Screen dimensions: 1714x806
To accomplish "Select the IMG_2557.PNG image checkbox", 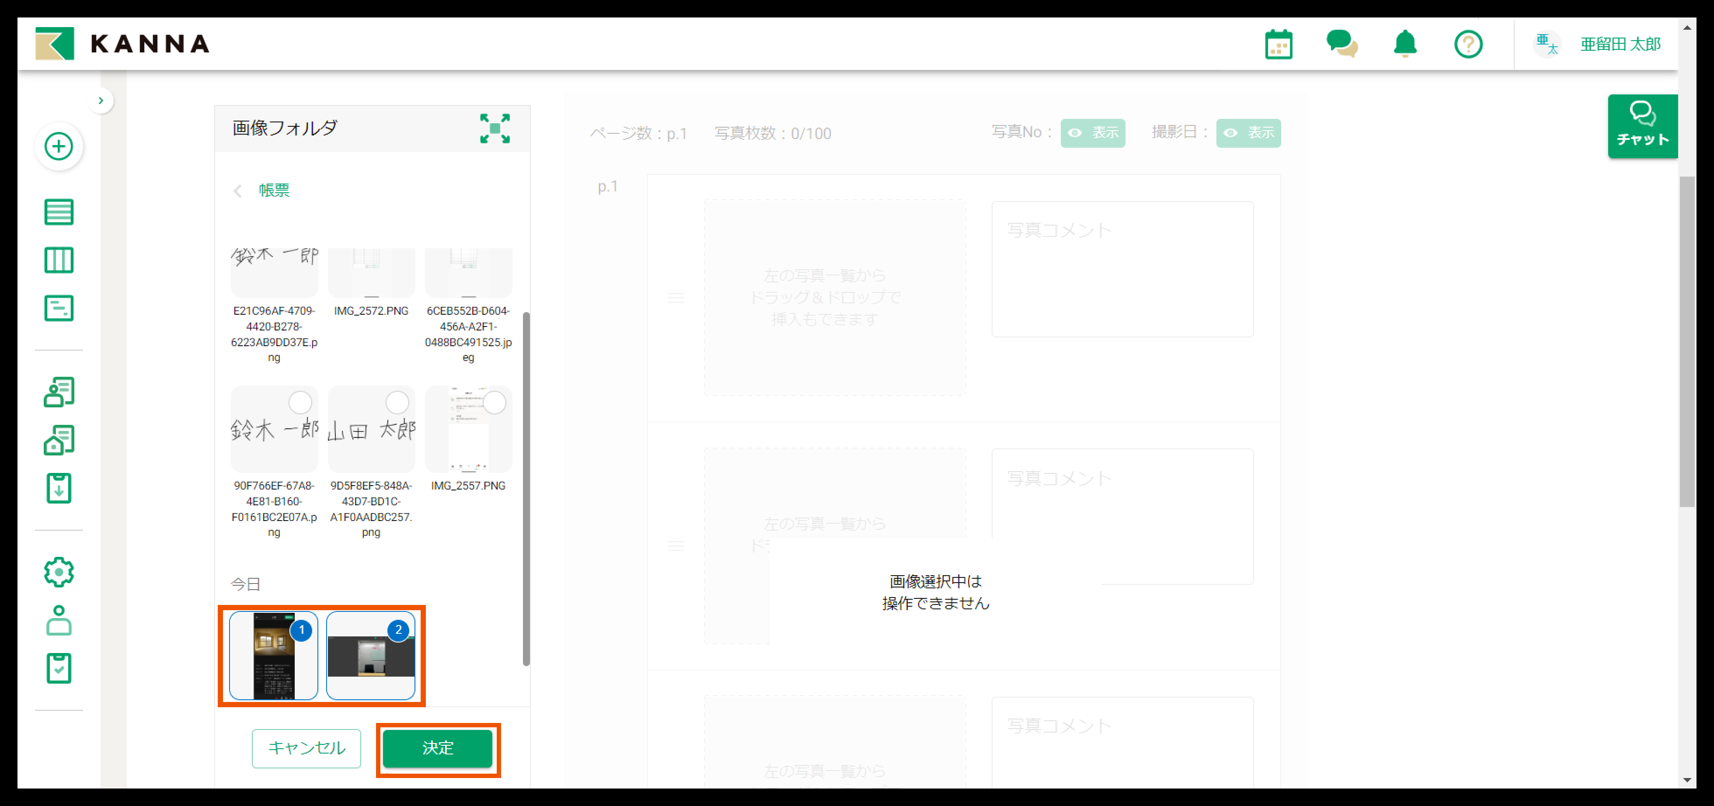I will coord(495,402).
